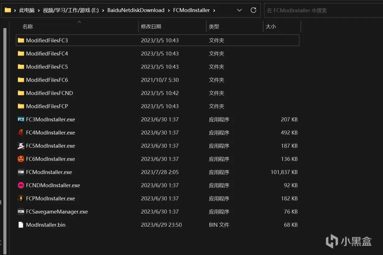Select the ModifiedFilesFC5 folder name
This screenshot has width=383, height=255.
(47, 67)
